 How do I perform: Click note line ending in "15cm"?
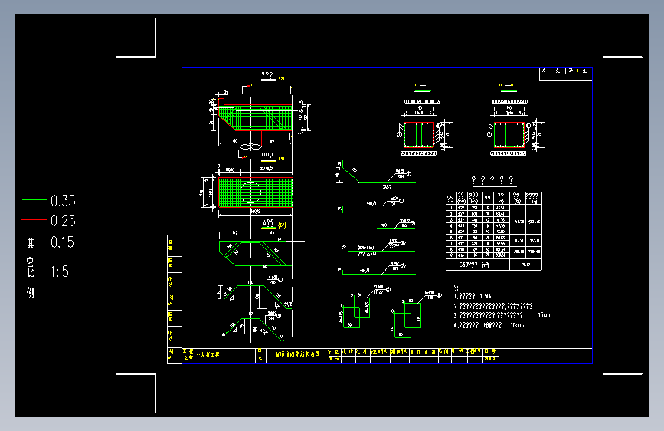pyautogui.click(x=502, y=315)
